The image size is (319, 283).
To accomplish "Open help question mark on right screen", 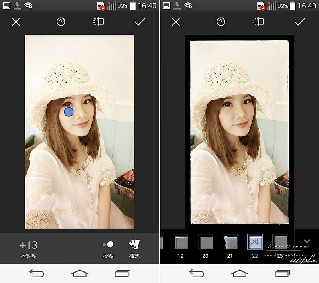I will 221,22.
